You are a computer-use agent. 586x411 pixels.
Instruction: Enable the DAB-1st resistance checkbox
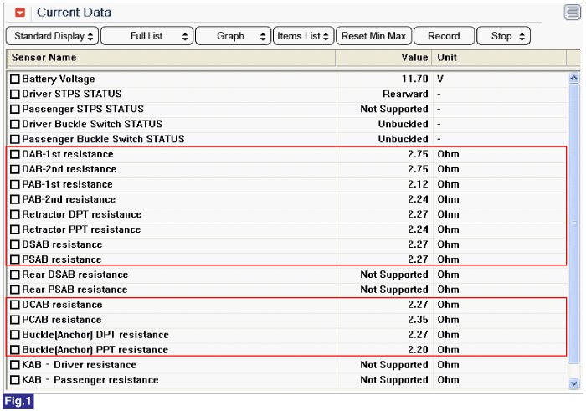coord(14,155)
